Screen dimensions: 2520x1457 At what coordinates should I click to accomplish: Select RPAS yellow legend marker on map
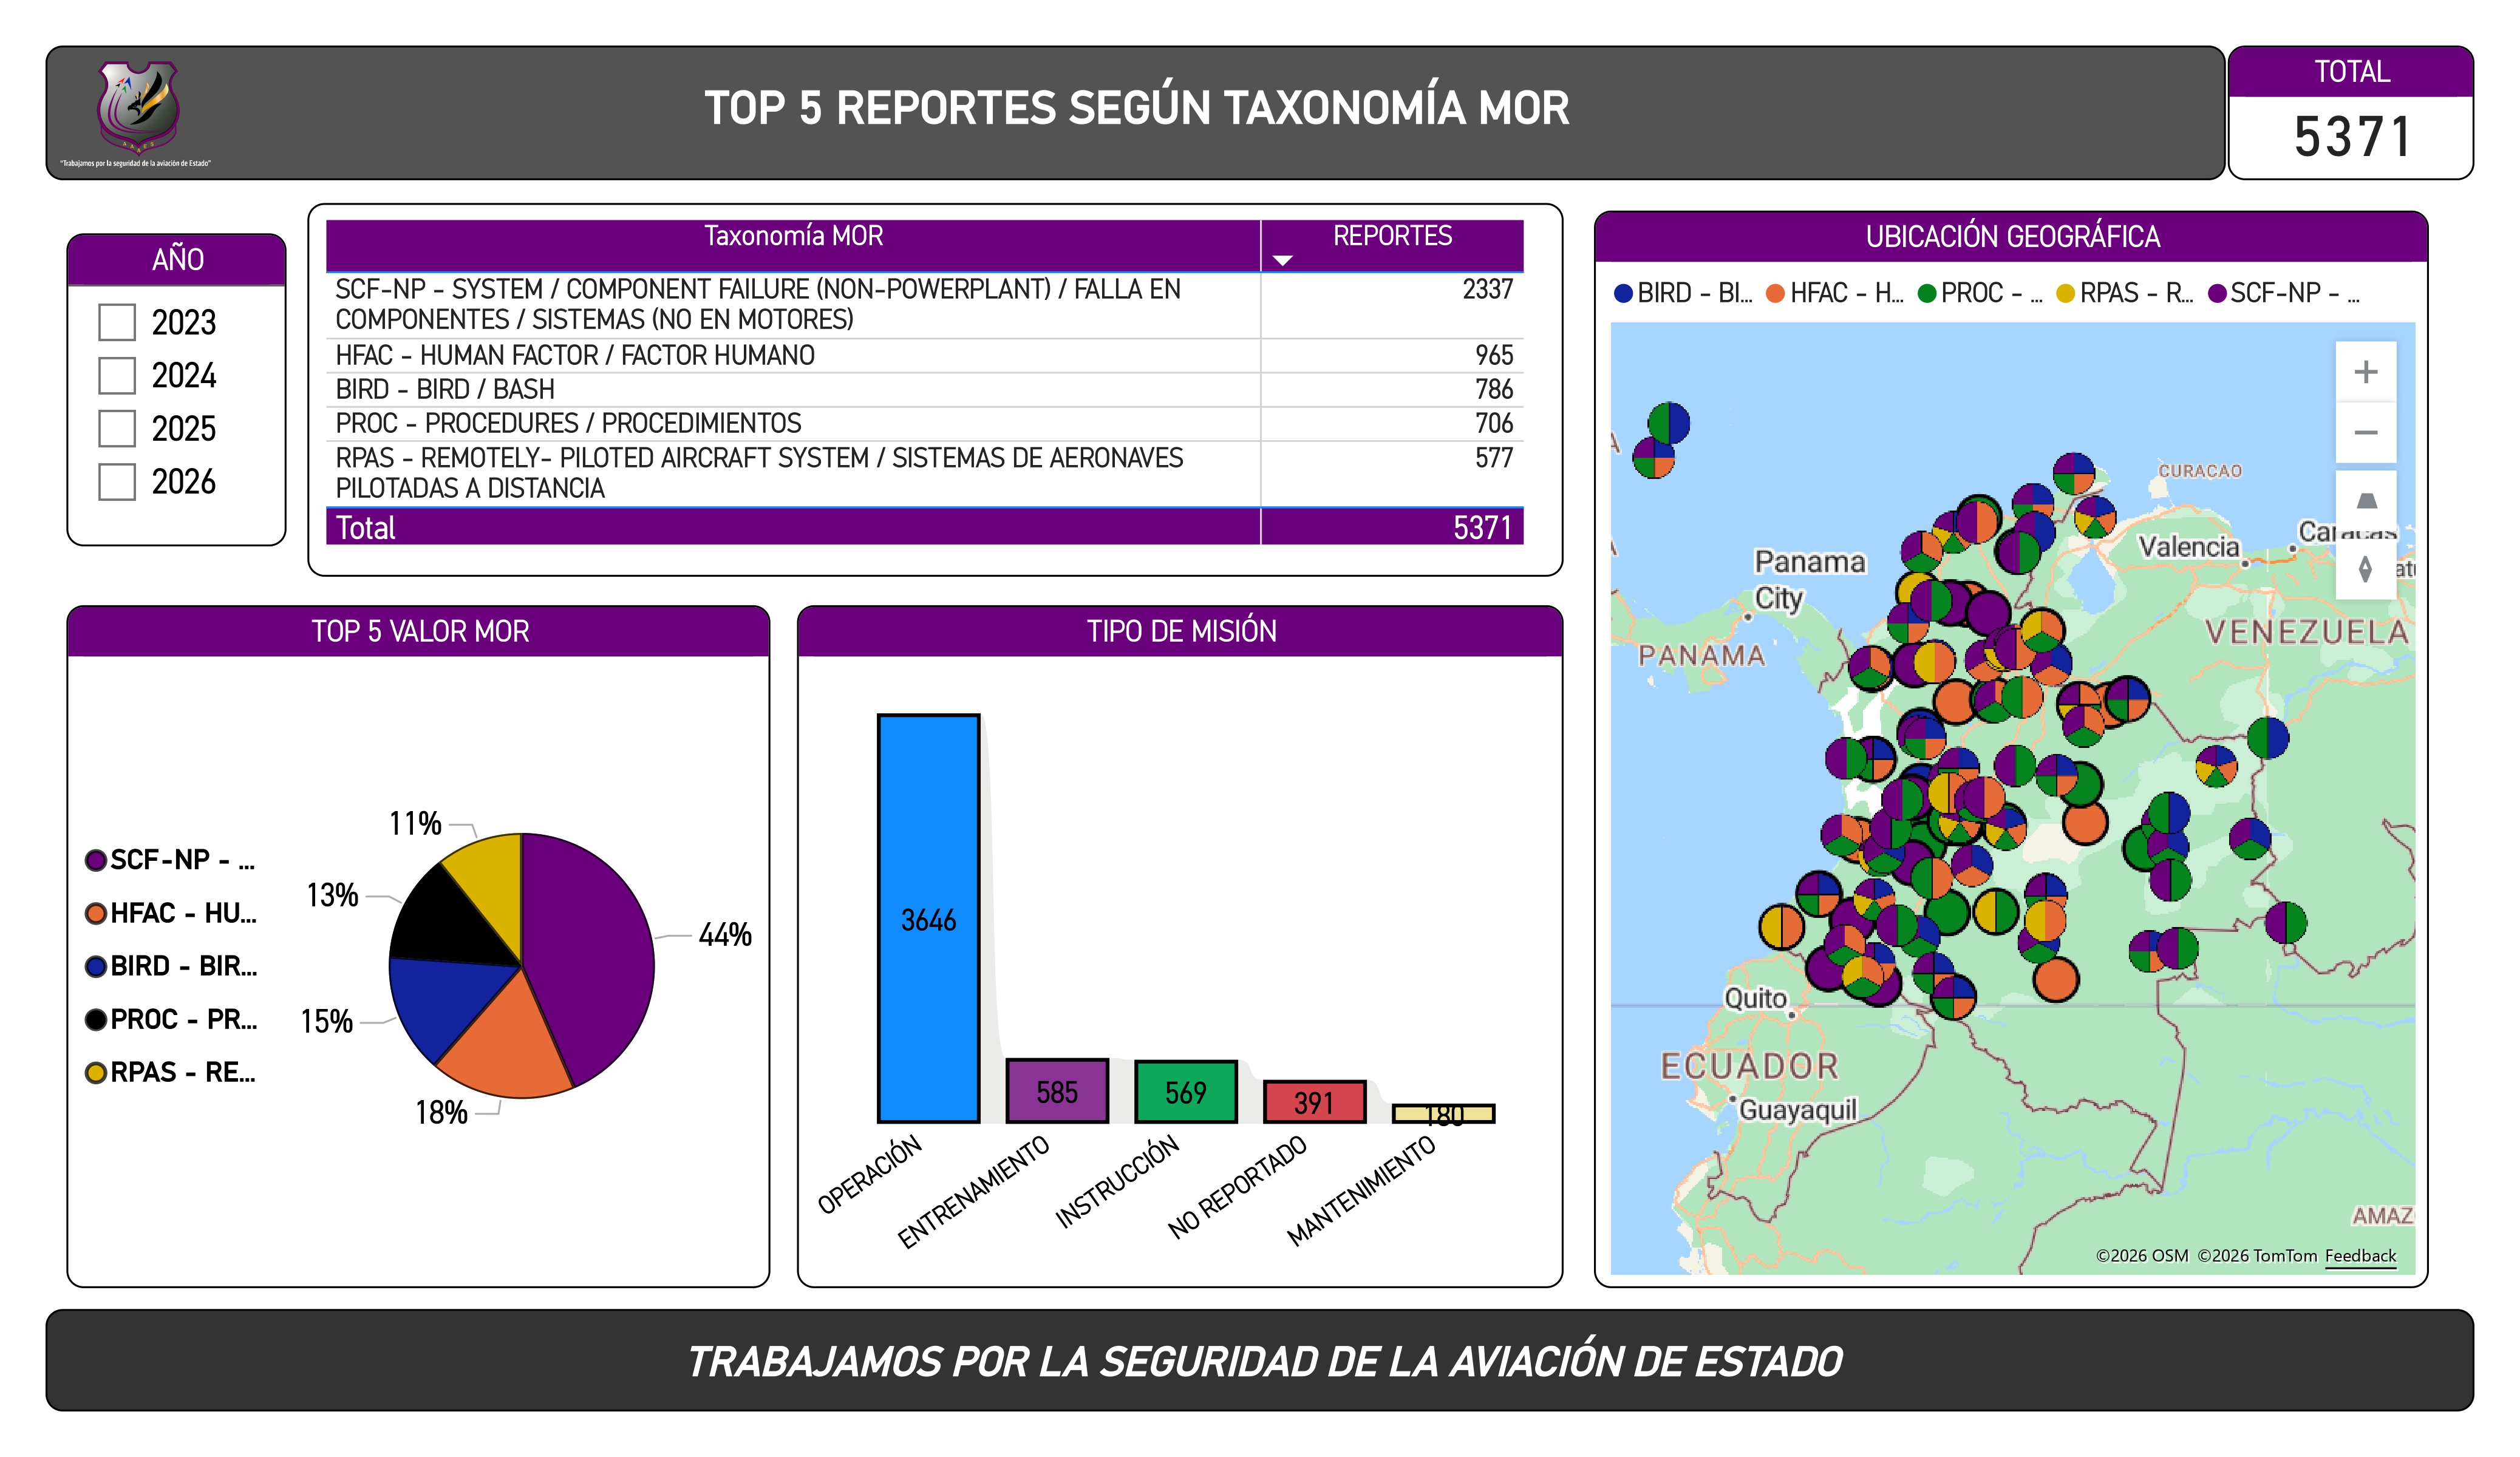coord(2065,293)
